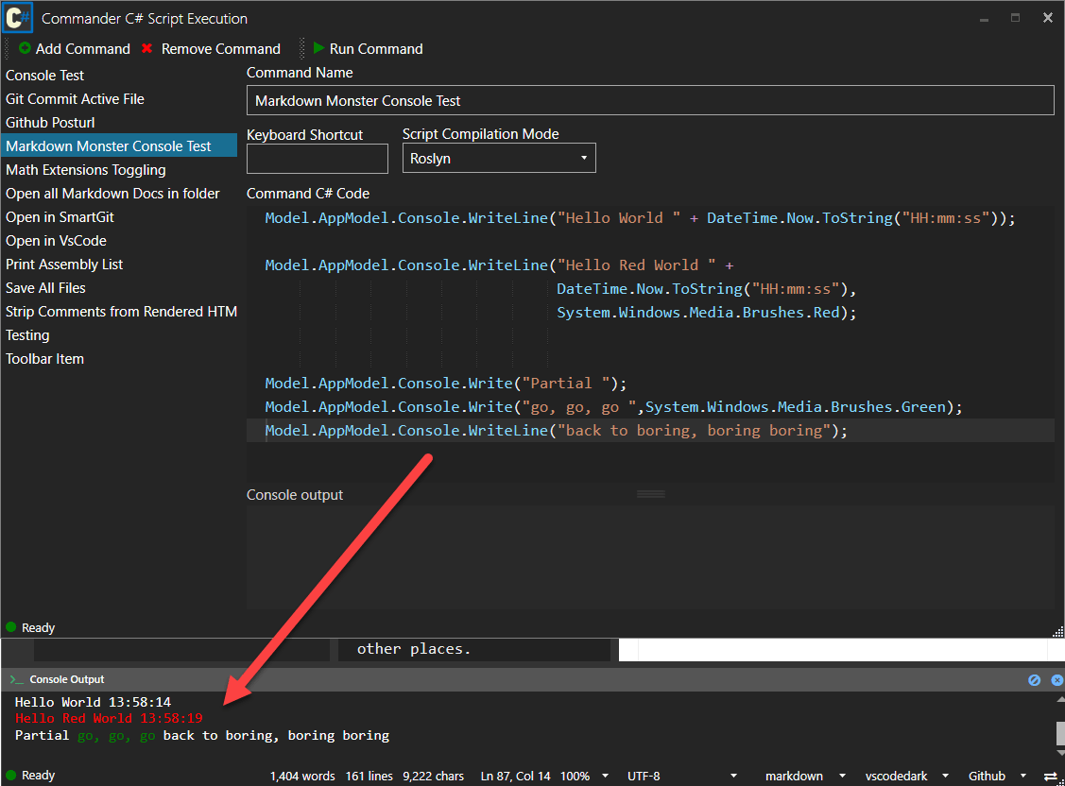Screen dimensions: 1065x786
Task: Click the red "Hello Red World 13:58:19" output line
Action: click(x=109, y=718)
